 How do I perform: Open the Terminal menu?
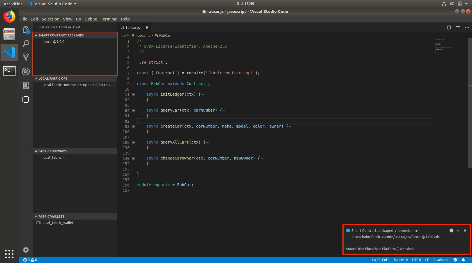tap(109, 19)
